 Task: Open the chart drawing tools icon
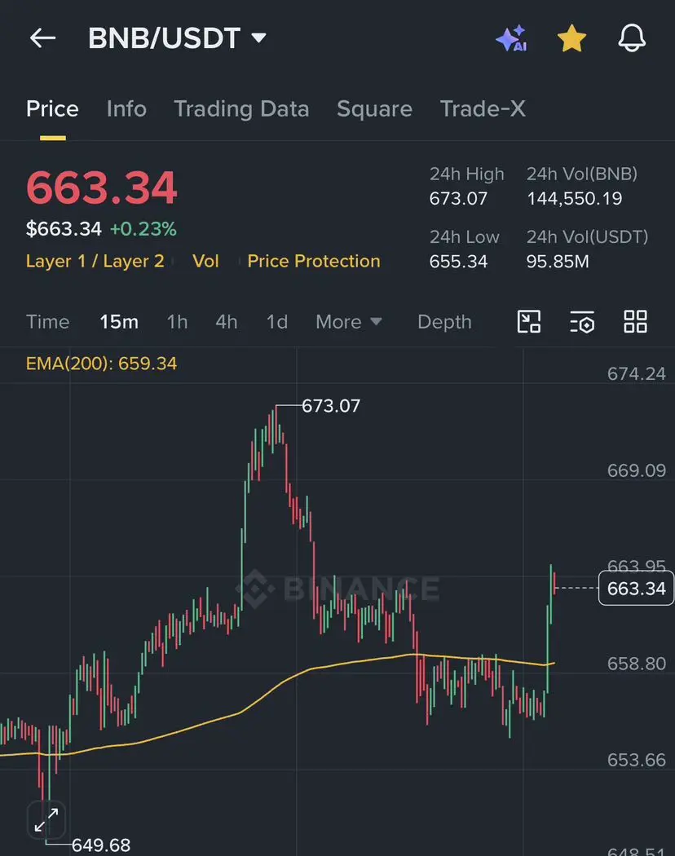[x=528, y=321]
